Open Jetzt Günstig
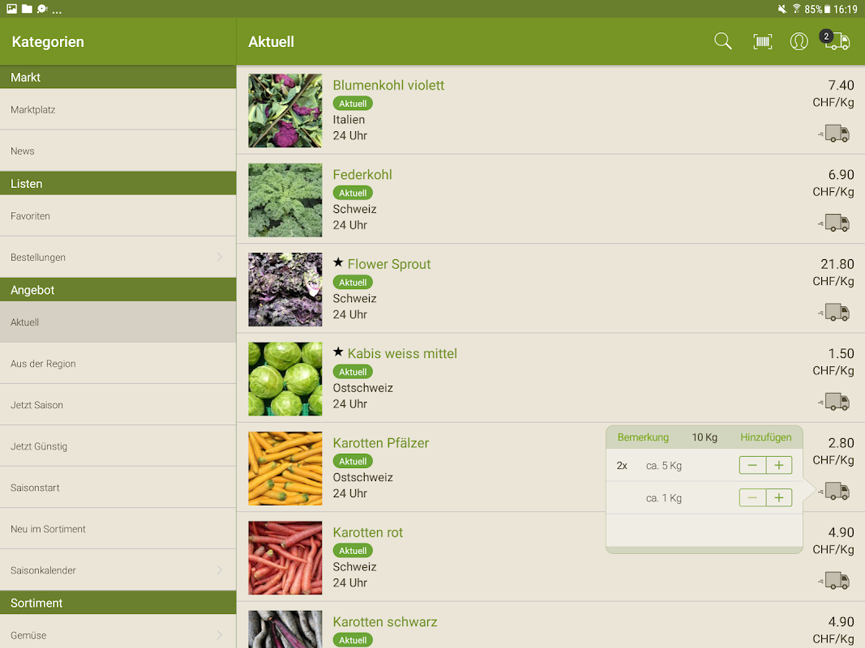Image resolution: width=865 pixels, height=648 pixels. tap(118, 446)
